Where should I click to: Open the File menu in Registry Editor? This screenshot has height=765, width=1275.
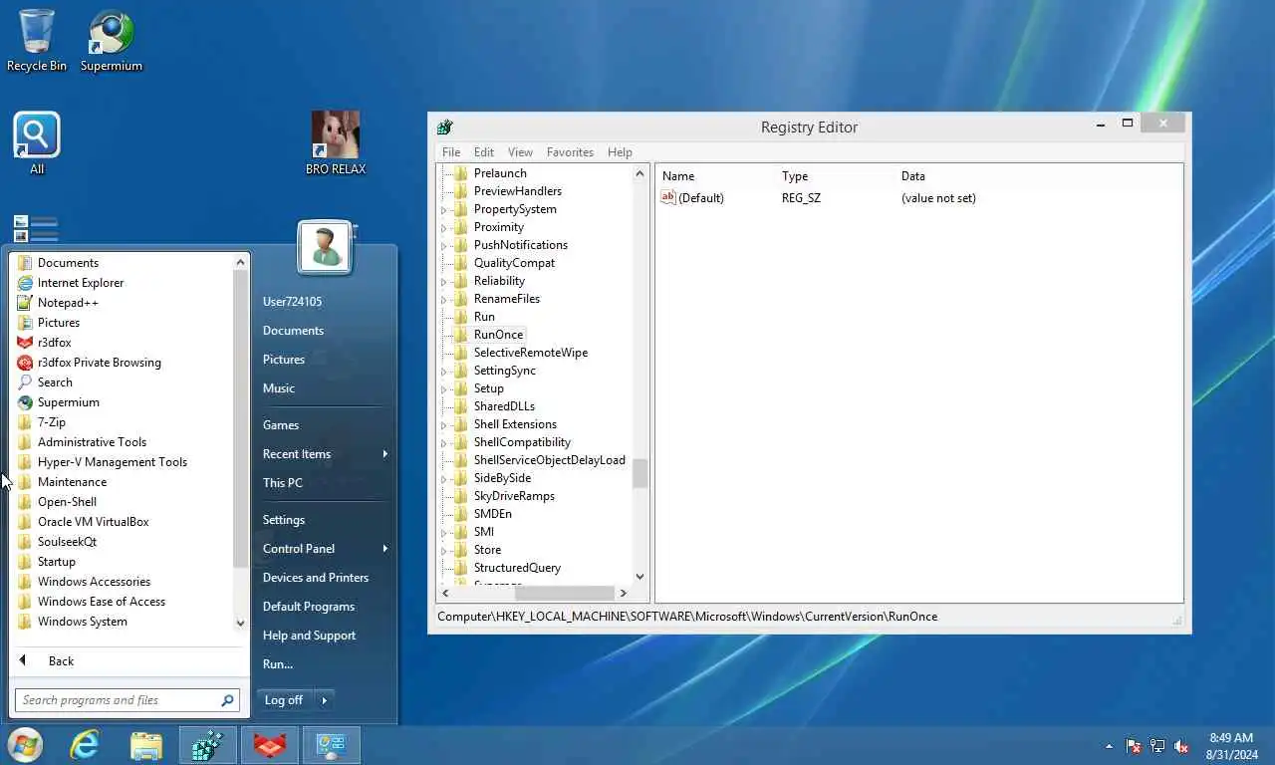(451, 152)
